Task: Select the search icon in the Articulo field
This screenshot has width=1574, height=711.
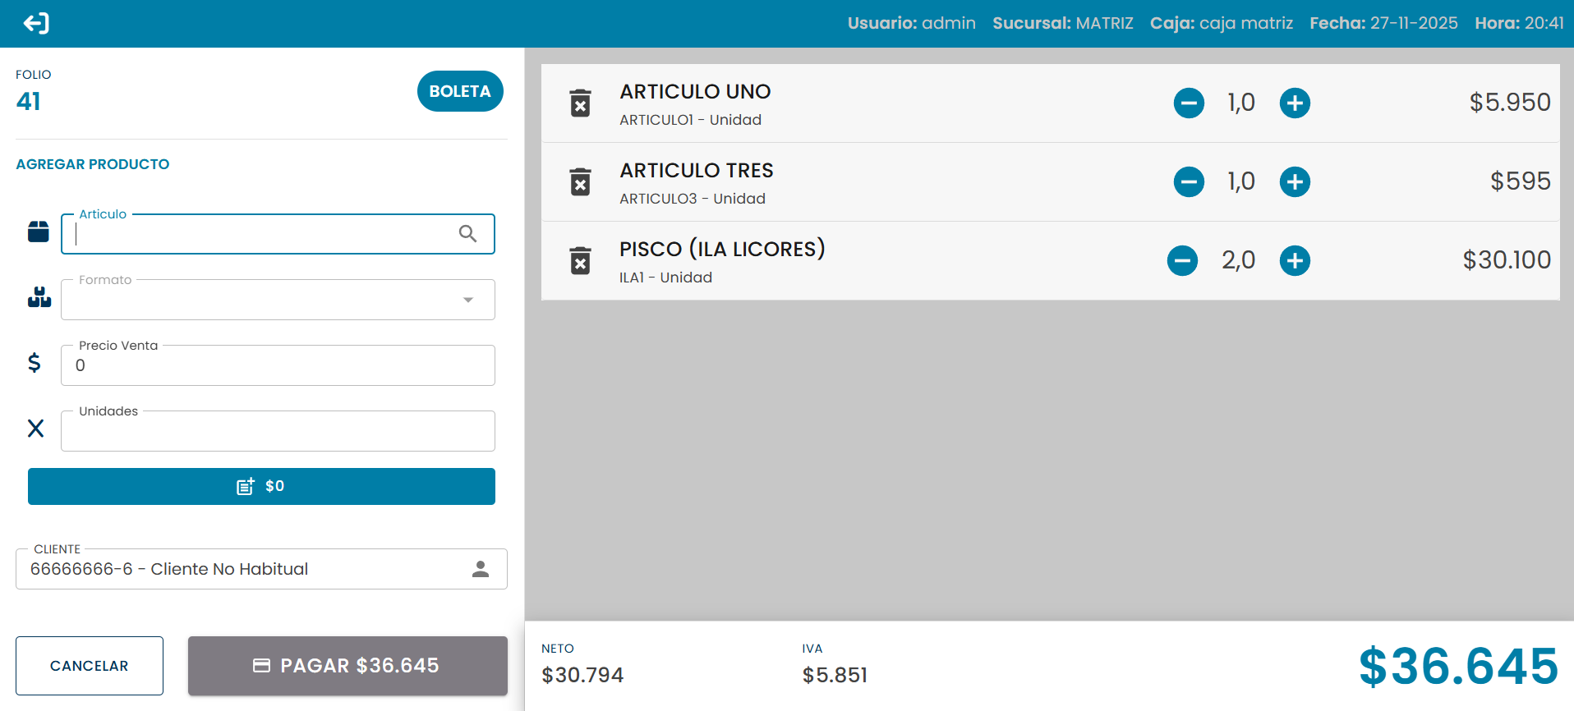Action: tap(468, 234)
